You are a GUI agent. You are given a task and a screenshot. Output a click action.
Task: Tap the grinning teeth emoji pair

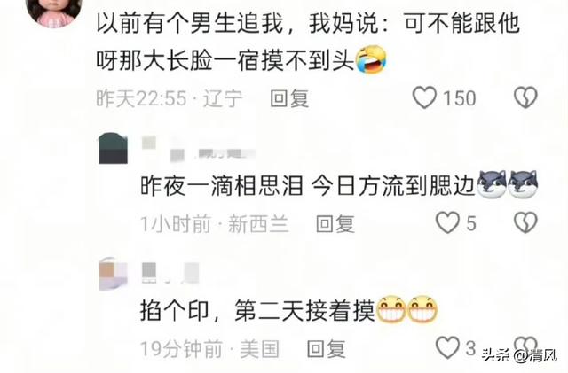(x=406, y=310)
